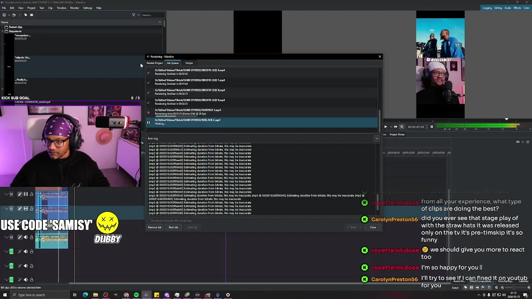The width and height of the screenshot is (532, 299).
Task: Toggle A3 track effects wand icon
Action: tap(20, 251)
